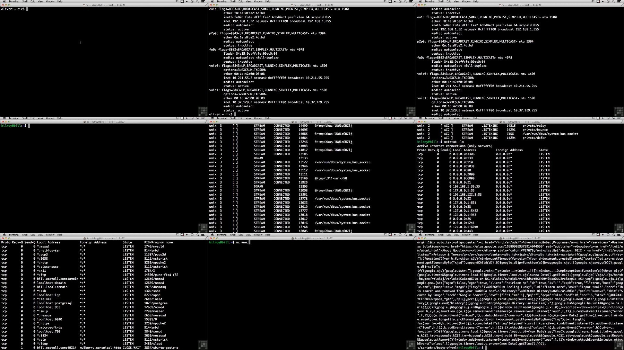Open Spotlight search above the empty oliver prompt window
The image size is (624, 350).
pyautogui.click(x=198, y=1)
